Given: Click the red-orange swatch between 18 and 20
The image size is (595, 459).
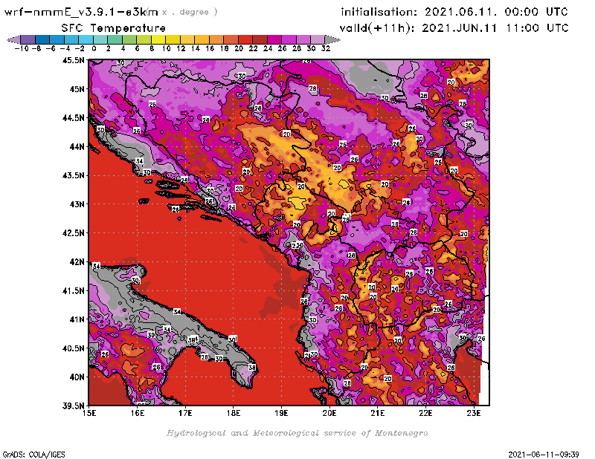Looking at the screenshot, I should 231,40.
